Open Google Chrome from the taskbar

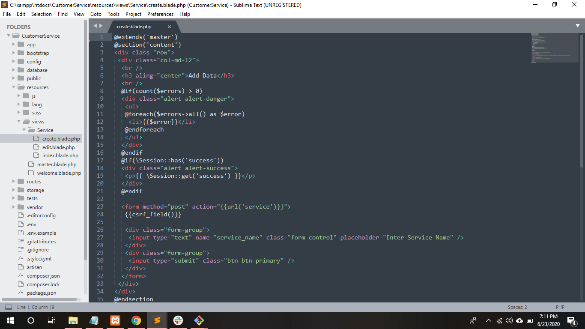tap(136, 320)
